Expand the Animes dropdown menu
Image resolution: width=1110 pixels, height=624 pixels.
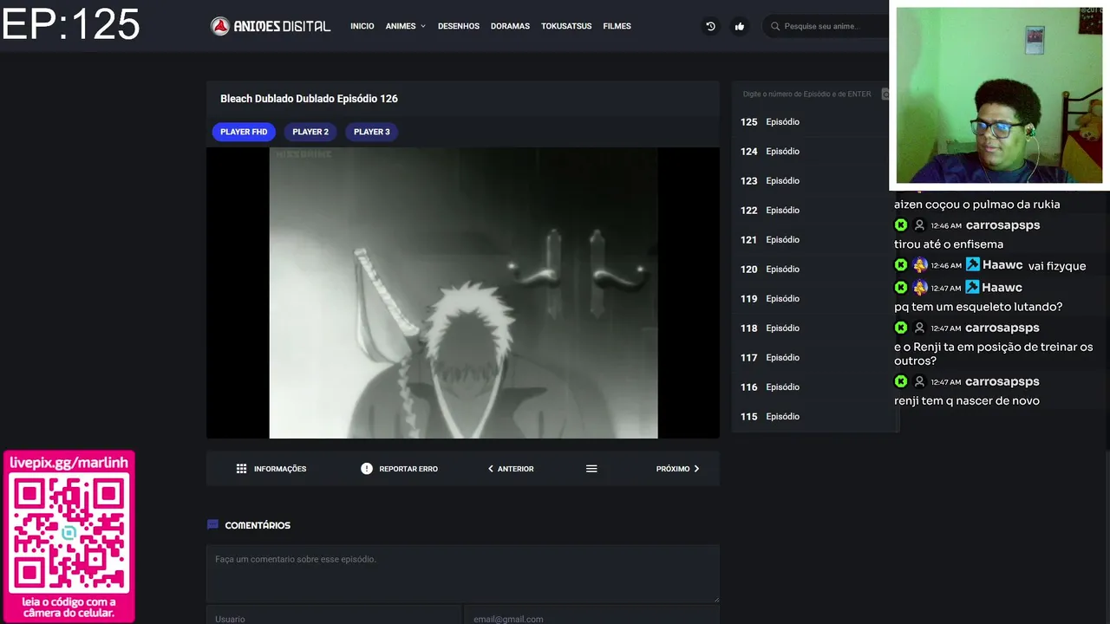tap(405, 26)
